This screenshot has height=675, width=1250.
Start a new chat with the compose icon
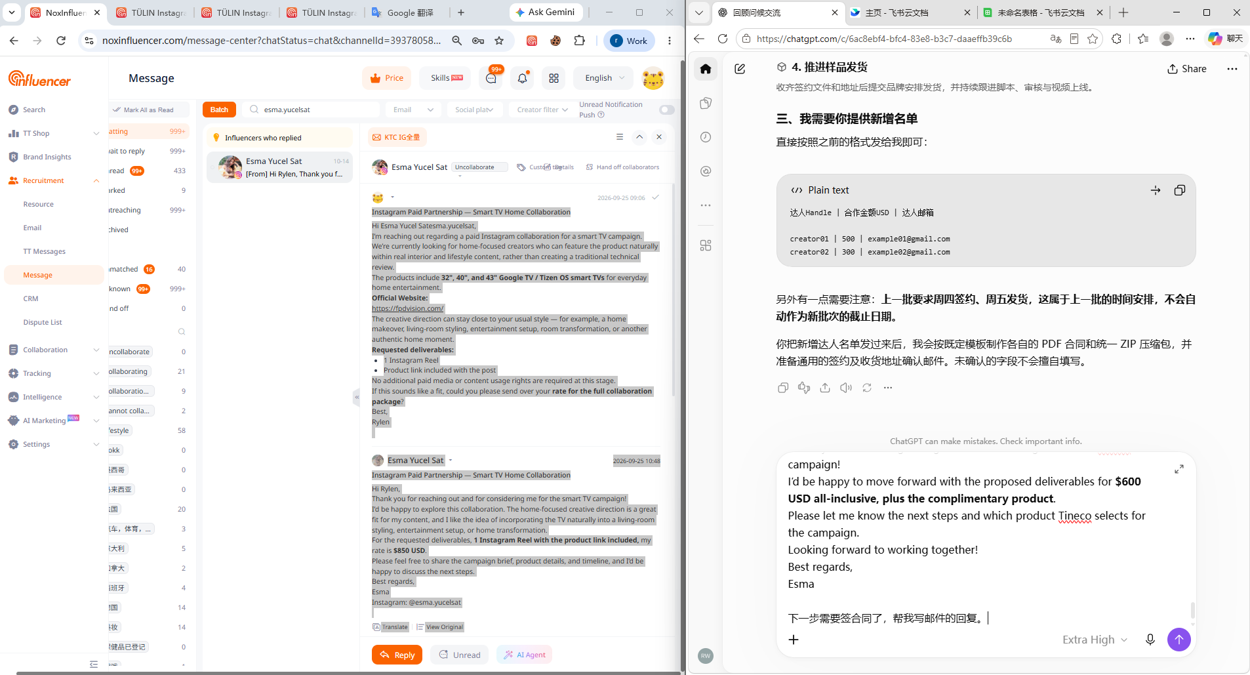[x=740, y=69]
